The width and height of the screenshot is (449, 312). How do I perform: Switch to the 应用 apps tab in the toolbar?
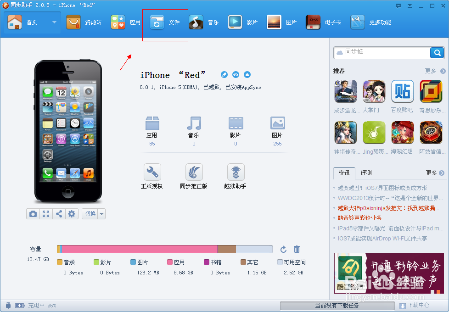pos(125,22)
